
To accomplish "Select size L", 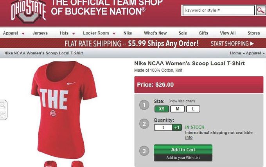I will coord(193,109).
